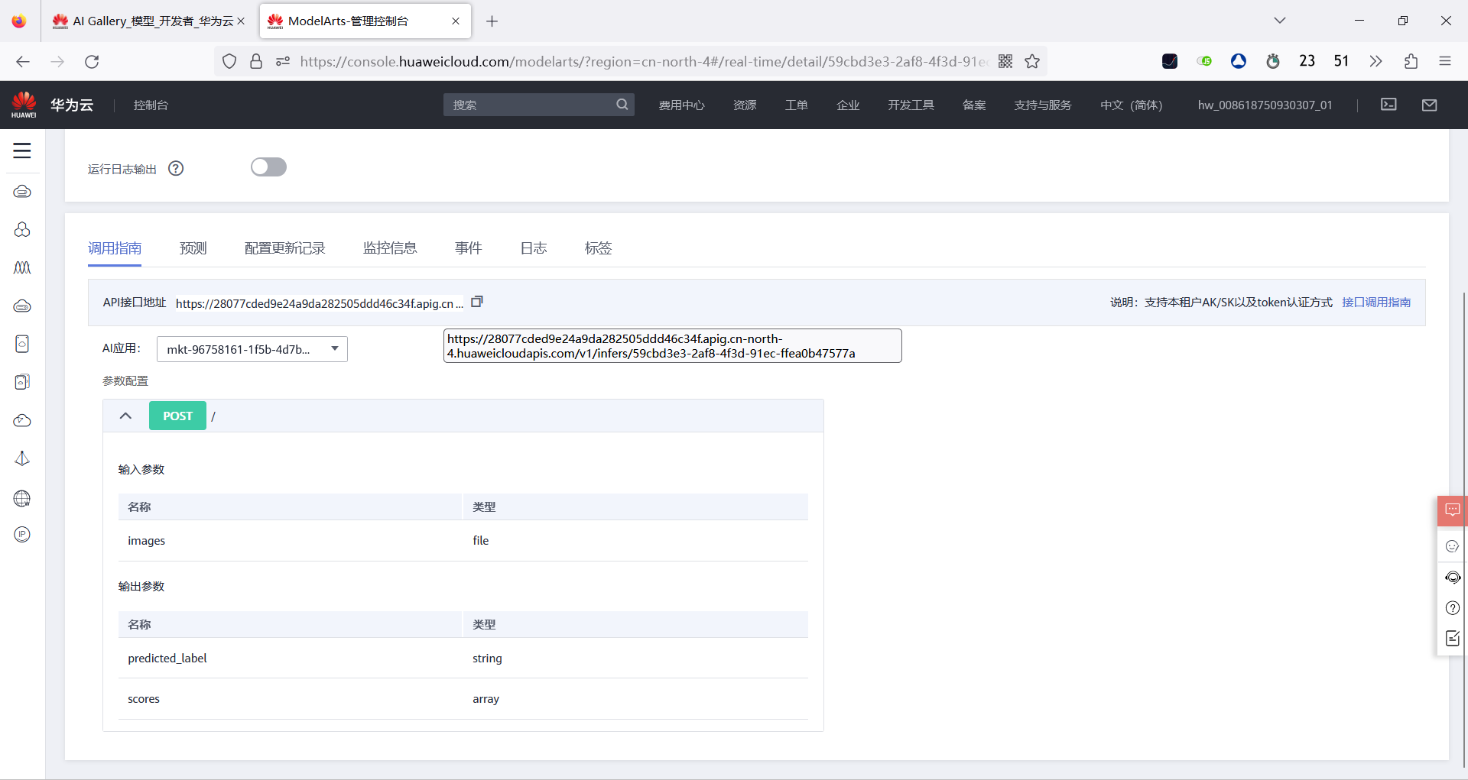Click the search magnifier icon in the header
This screenshot has width=1468, height=780.
[x=622, y=105]
